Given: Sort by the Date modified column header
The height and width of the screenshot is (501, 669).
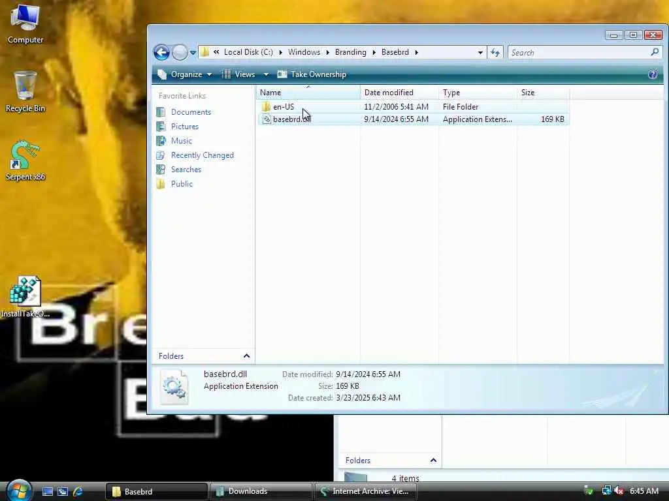Looking at the screenshot, I should point(399,93).
